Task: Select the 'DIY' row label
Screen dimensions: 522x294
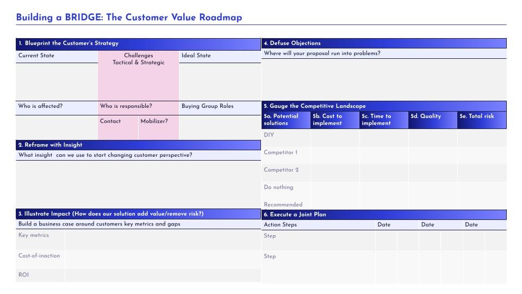Action: pos(269,135)
